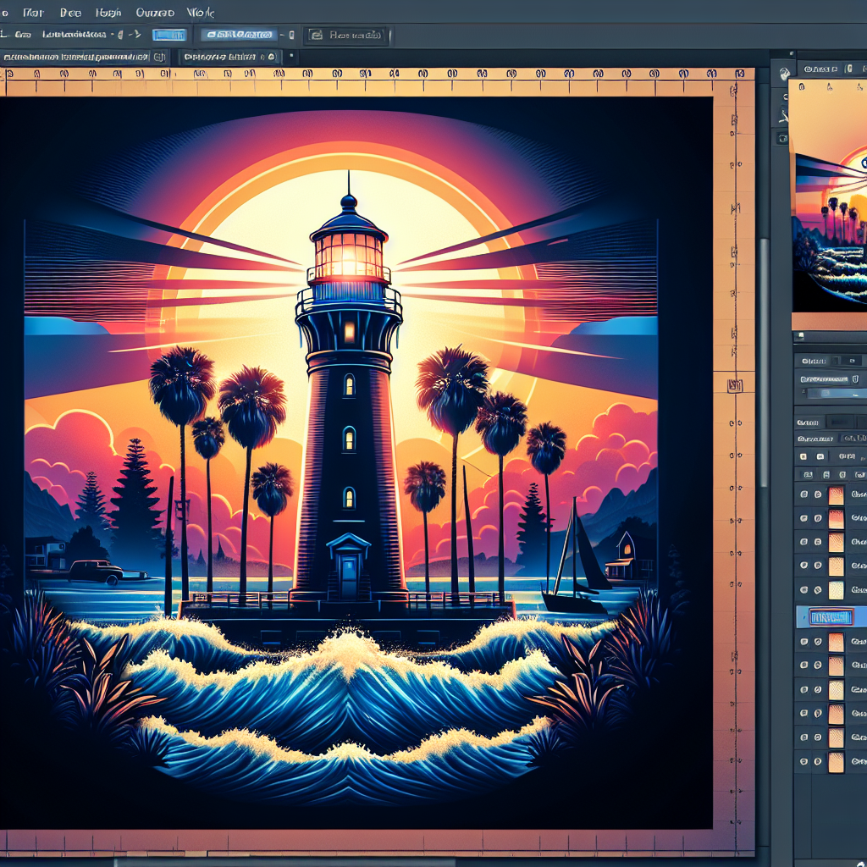Open the wide blue dropdown in the options bar
Image resolution: width=867 pixels, height=867 pixels.
click(239, 35)
